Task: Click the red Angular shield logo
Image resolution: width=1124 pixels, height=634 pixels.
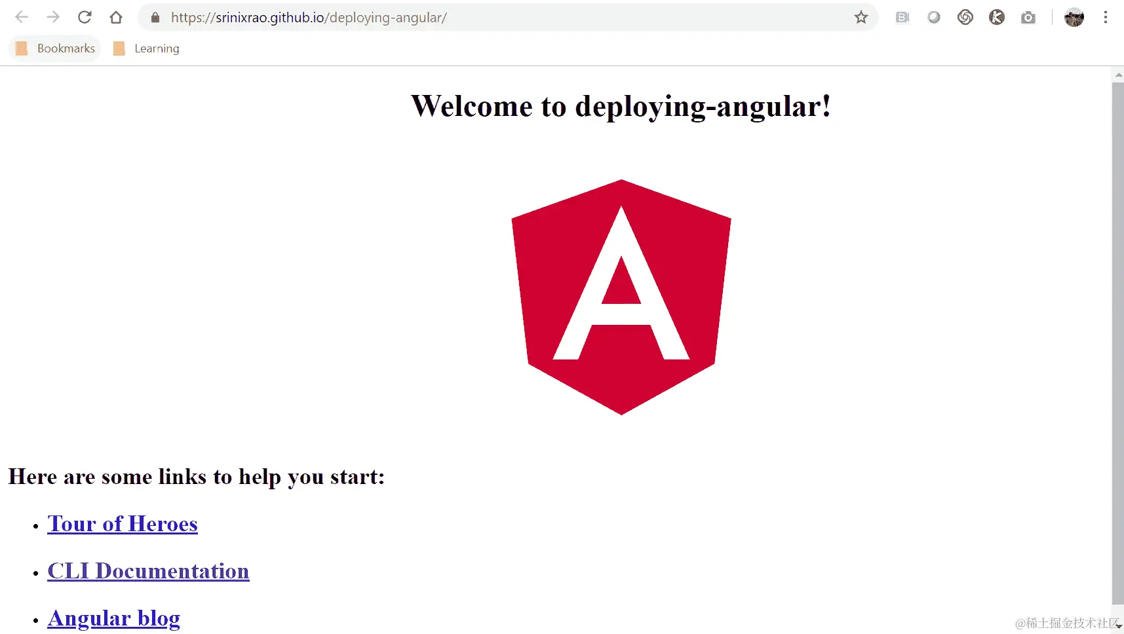Action: [x=621, y=297]
